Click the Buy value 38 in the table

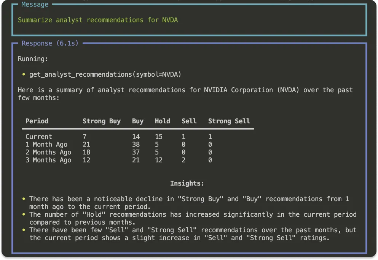(x=136, y=145)
